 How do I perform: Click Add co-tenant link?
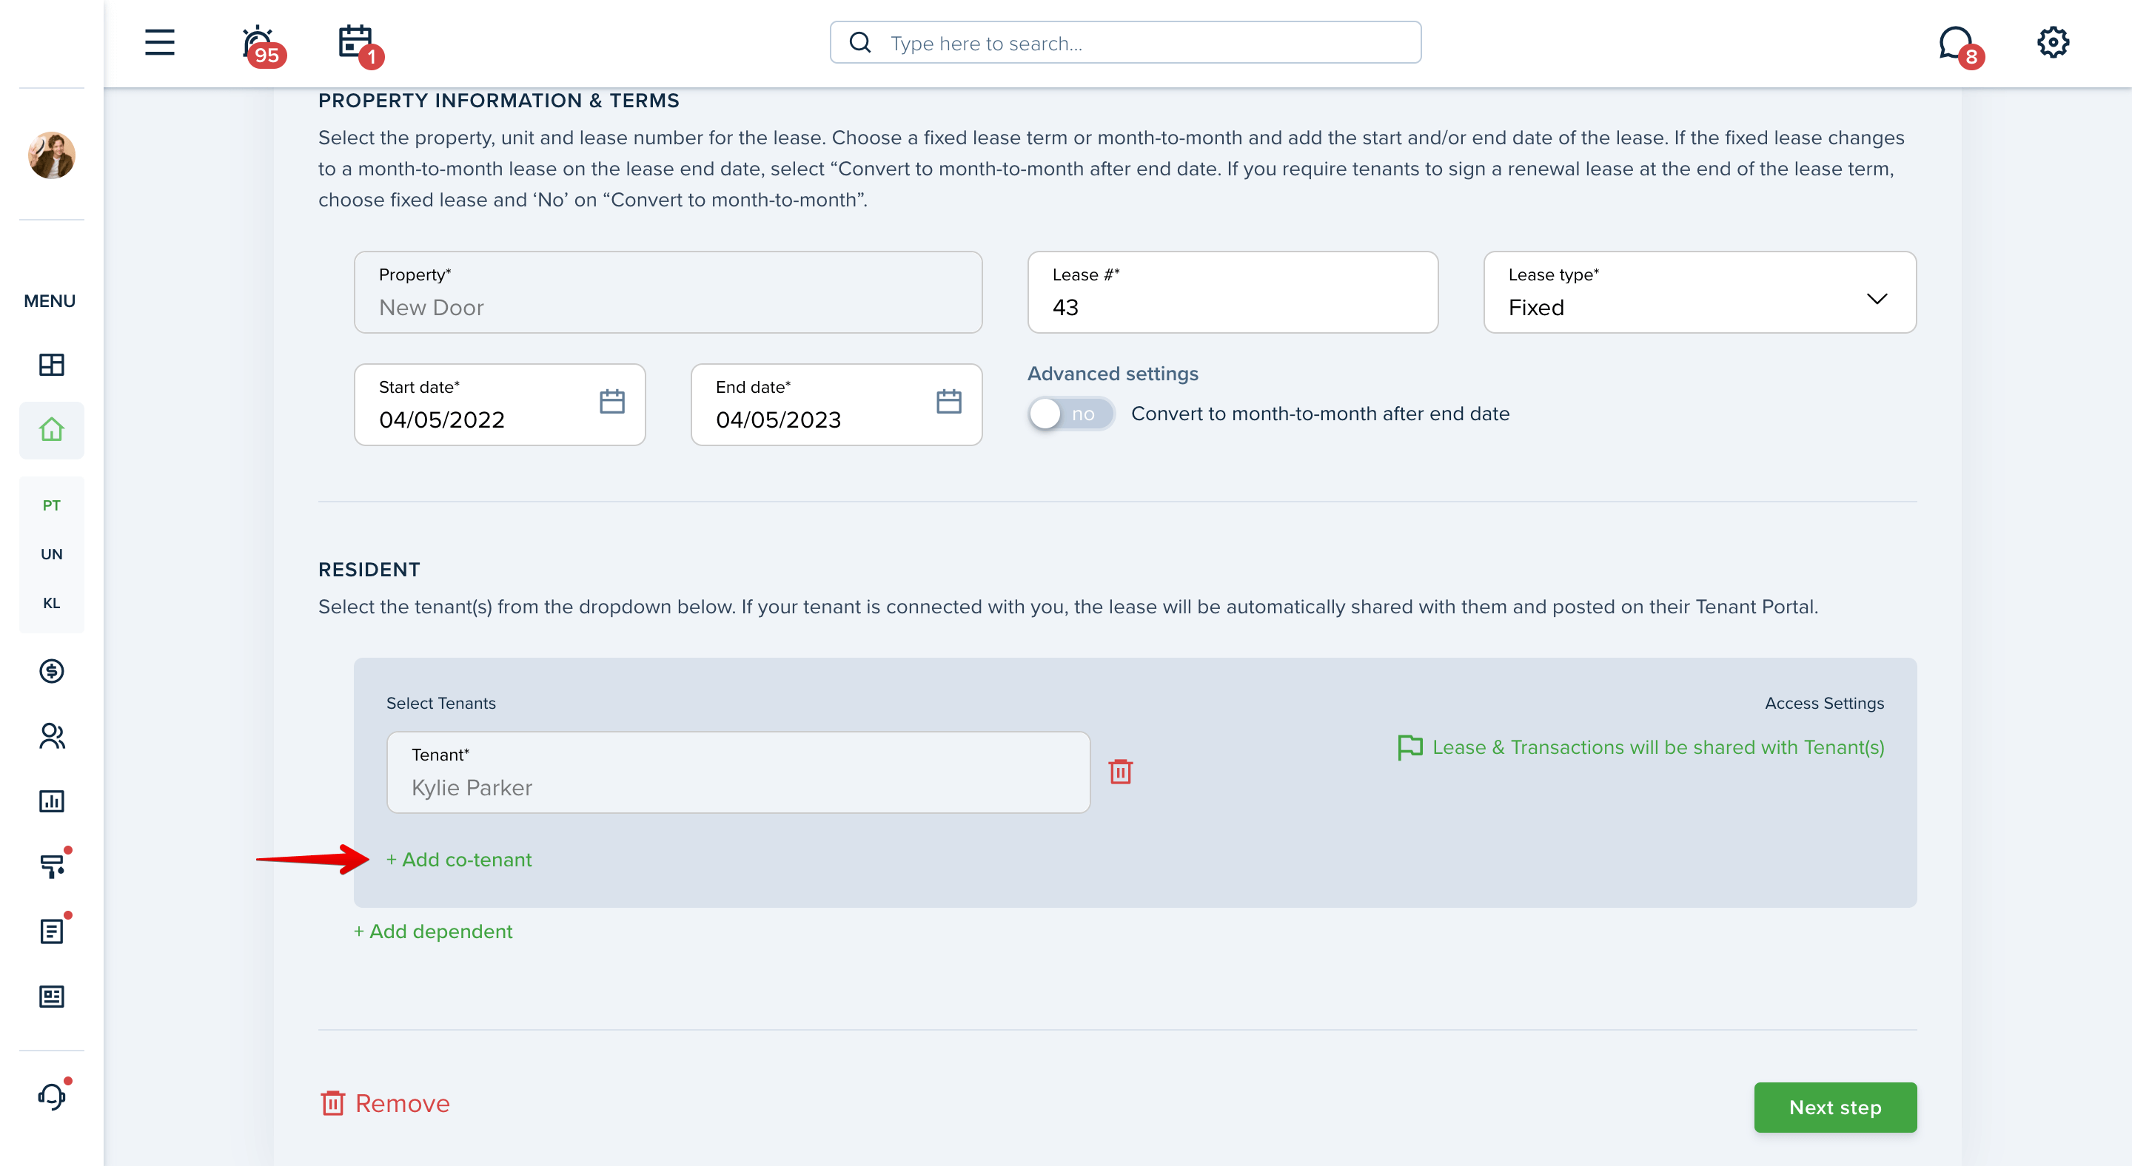click(x=459, y=860)
